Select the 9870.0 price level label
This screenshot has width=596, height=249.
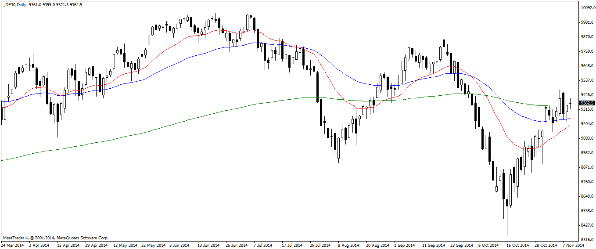pos(587,37)
